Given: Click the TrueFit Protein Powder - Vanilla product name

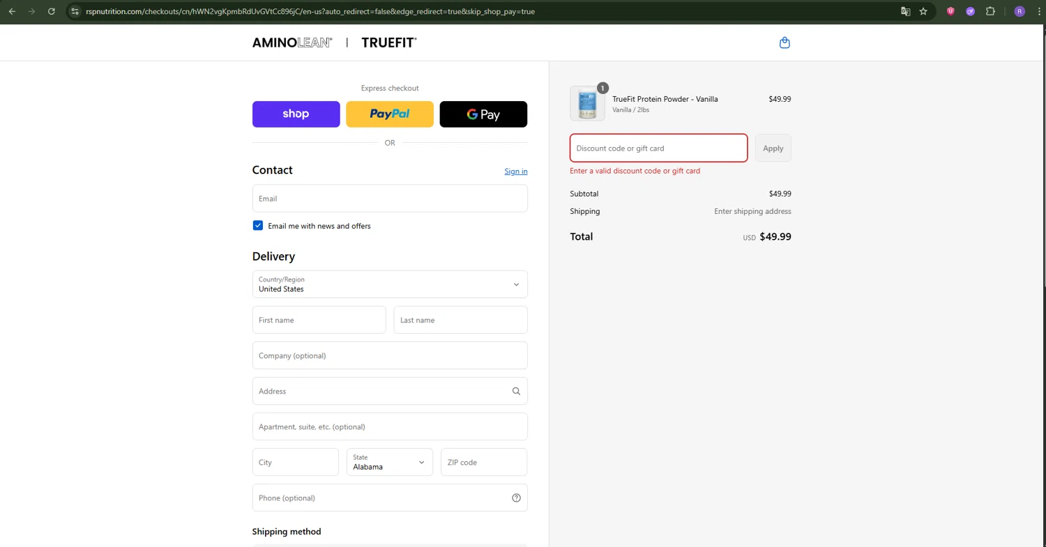Looking at the screenshot, I should [x=665, y=99].
